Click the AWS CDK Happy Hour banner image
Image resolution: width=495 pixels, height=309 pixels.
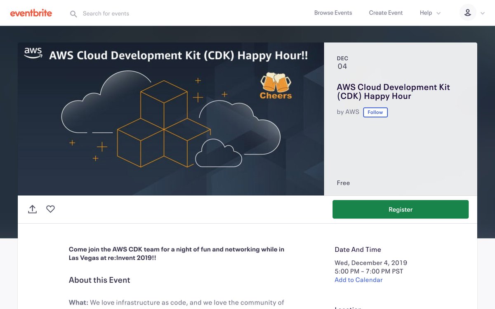(171, 119)
